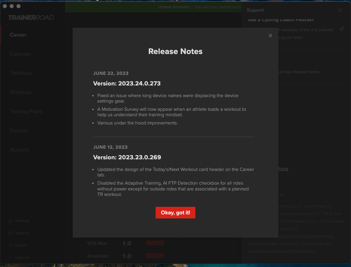This screenshot has height=267, width=351.
Task: Click the macOS minimize window button
Action: point(12,6)
